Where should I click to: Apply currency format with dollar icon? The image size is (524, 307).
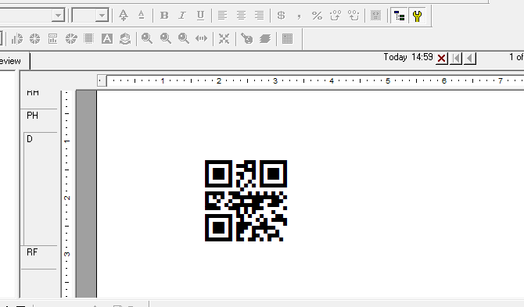point(282,16)
